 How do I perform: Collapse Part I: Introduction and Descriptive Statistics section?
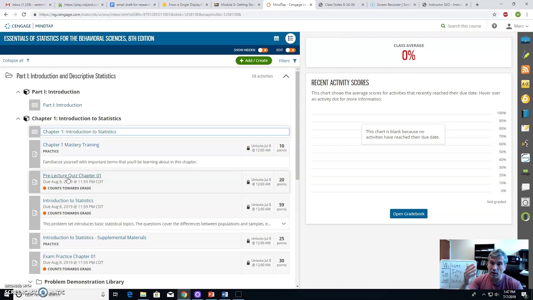click(286, 76)
